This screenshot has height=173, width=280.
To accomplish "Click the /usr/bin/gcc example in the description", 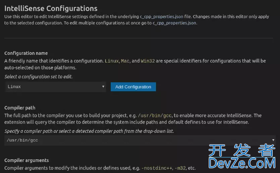I will point(155,115).
